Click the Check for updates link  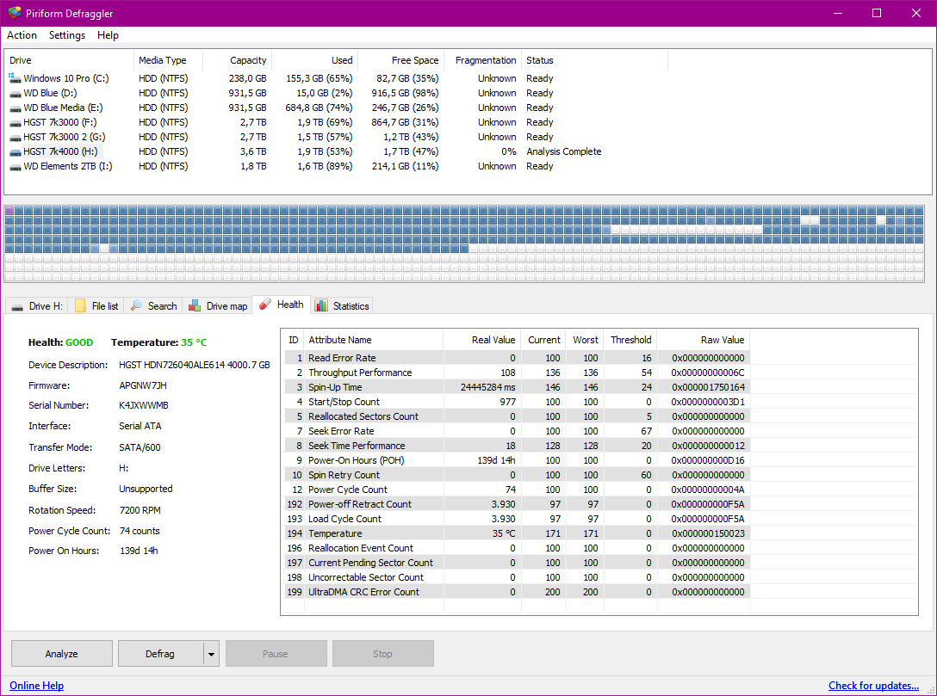[873, 686]
